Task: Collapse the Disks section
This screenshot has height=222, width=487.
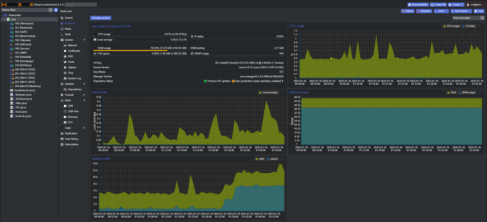Action: tap(84, 100)
